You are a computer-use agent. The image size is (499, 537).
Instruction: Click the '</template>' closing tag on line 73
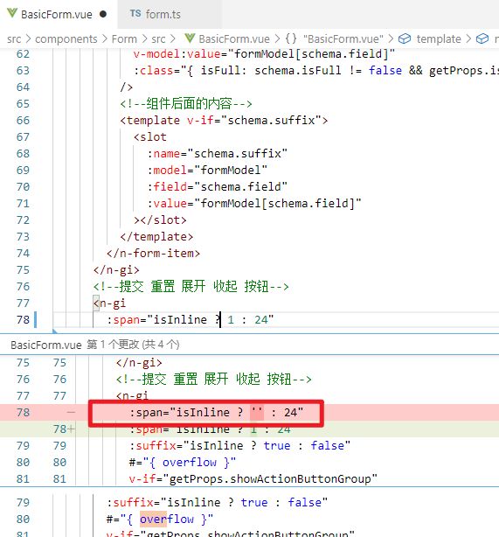click(156, 237)
